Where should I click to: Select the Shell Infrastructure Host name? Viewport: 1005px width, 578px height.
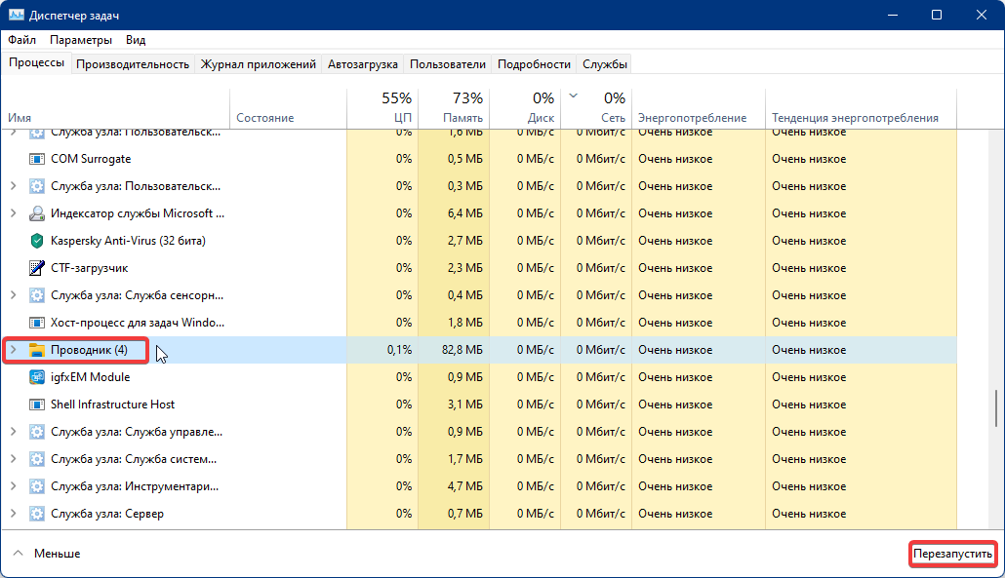pos(112,405)
